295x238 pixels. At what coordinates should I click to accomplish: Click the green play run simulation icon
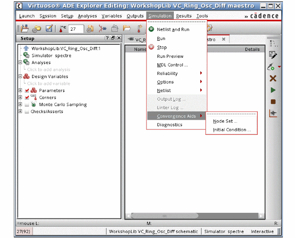[x=273, y=90]
